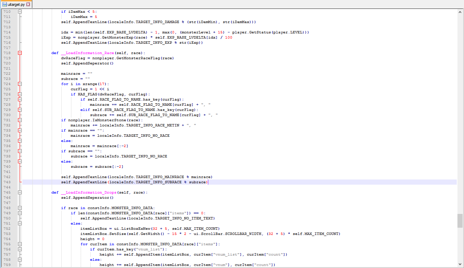Click the 'iDamMax = 5' line
The width and height of the screenshot is (464, 268).
coord(84,17)
